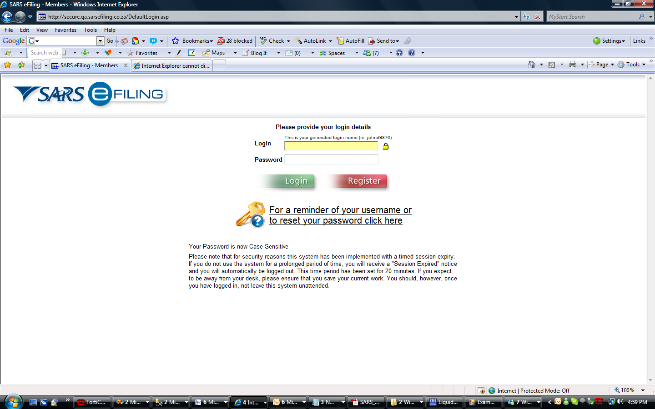Click the Password input field
Image resolution: width=655 pixels, height=409 pixels.
[331, 160]
